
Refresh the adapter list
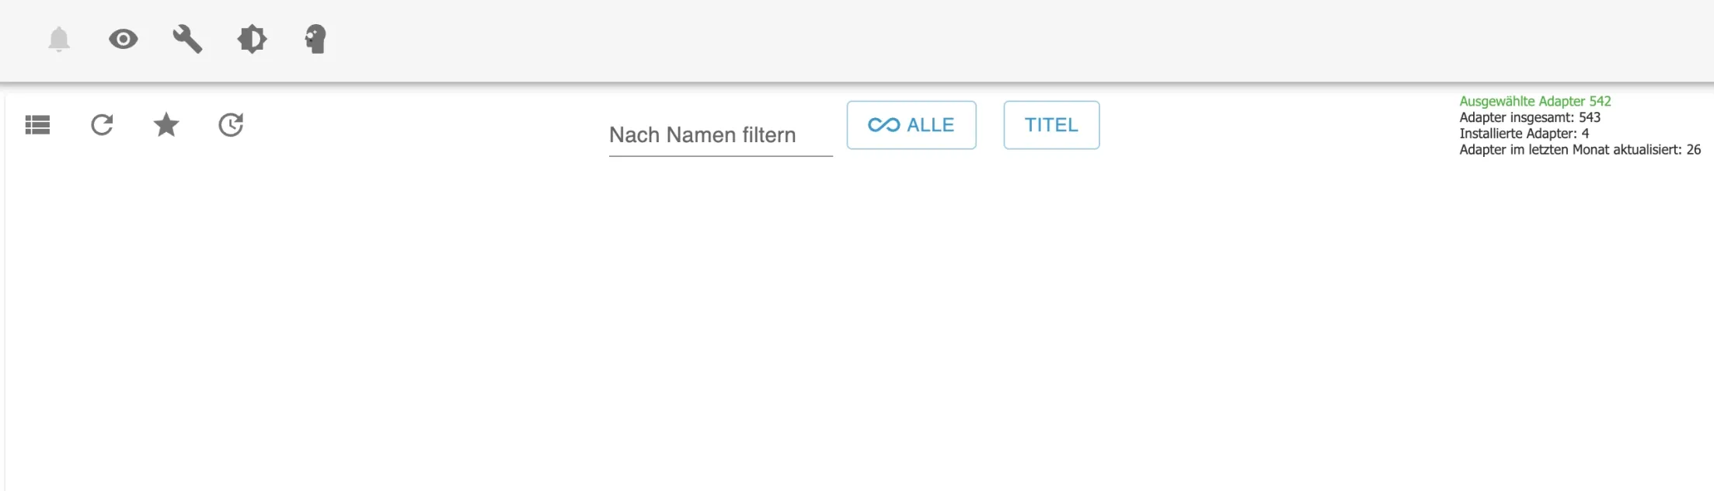click(102, 125)
